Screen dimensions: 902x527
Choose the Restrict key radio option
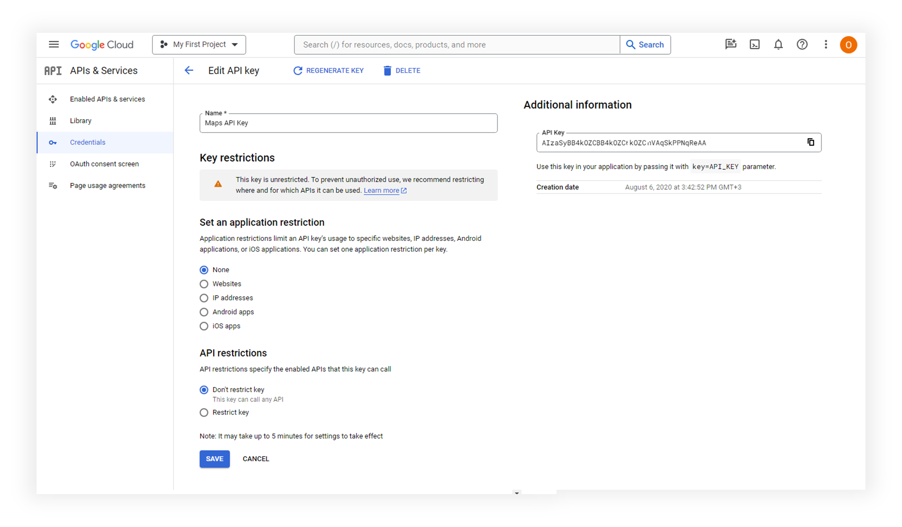[x=204, y=412]
